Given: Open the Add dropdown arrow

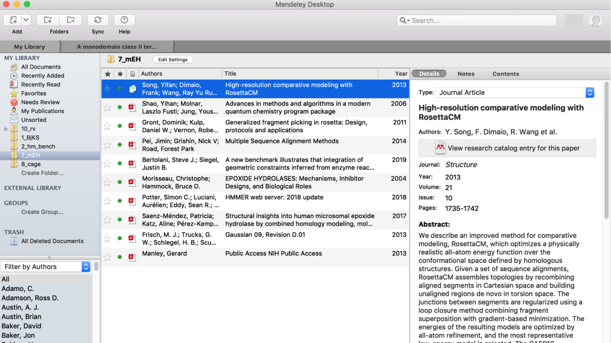Looking at the screenshot, I should [26, 20].
